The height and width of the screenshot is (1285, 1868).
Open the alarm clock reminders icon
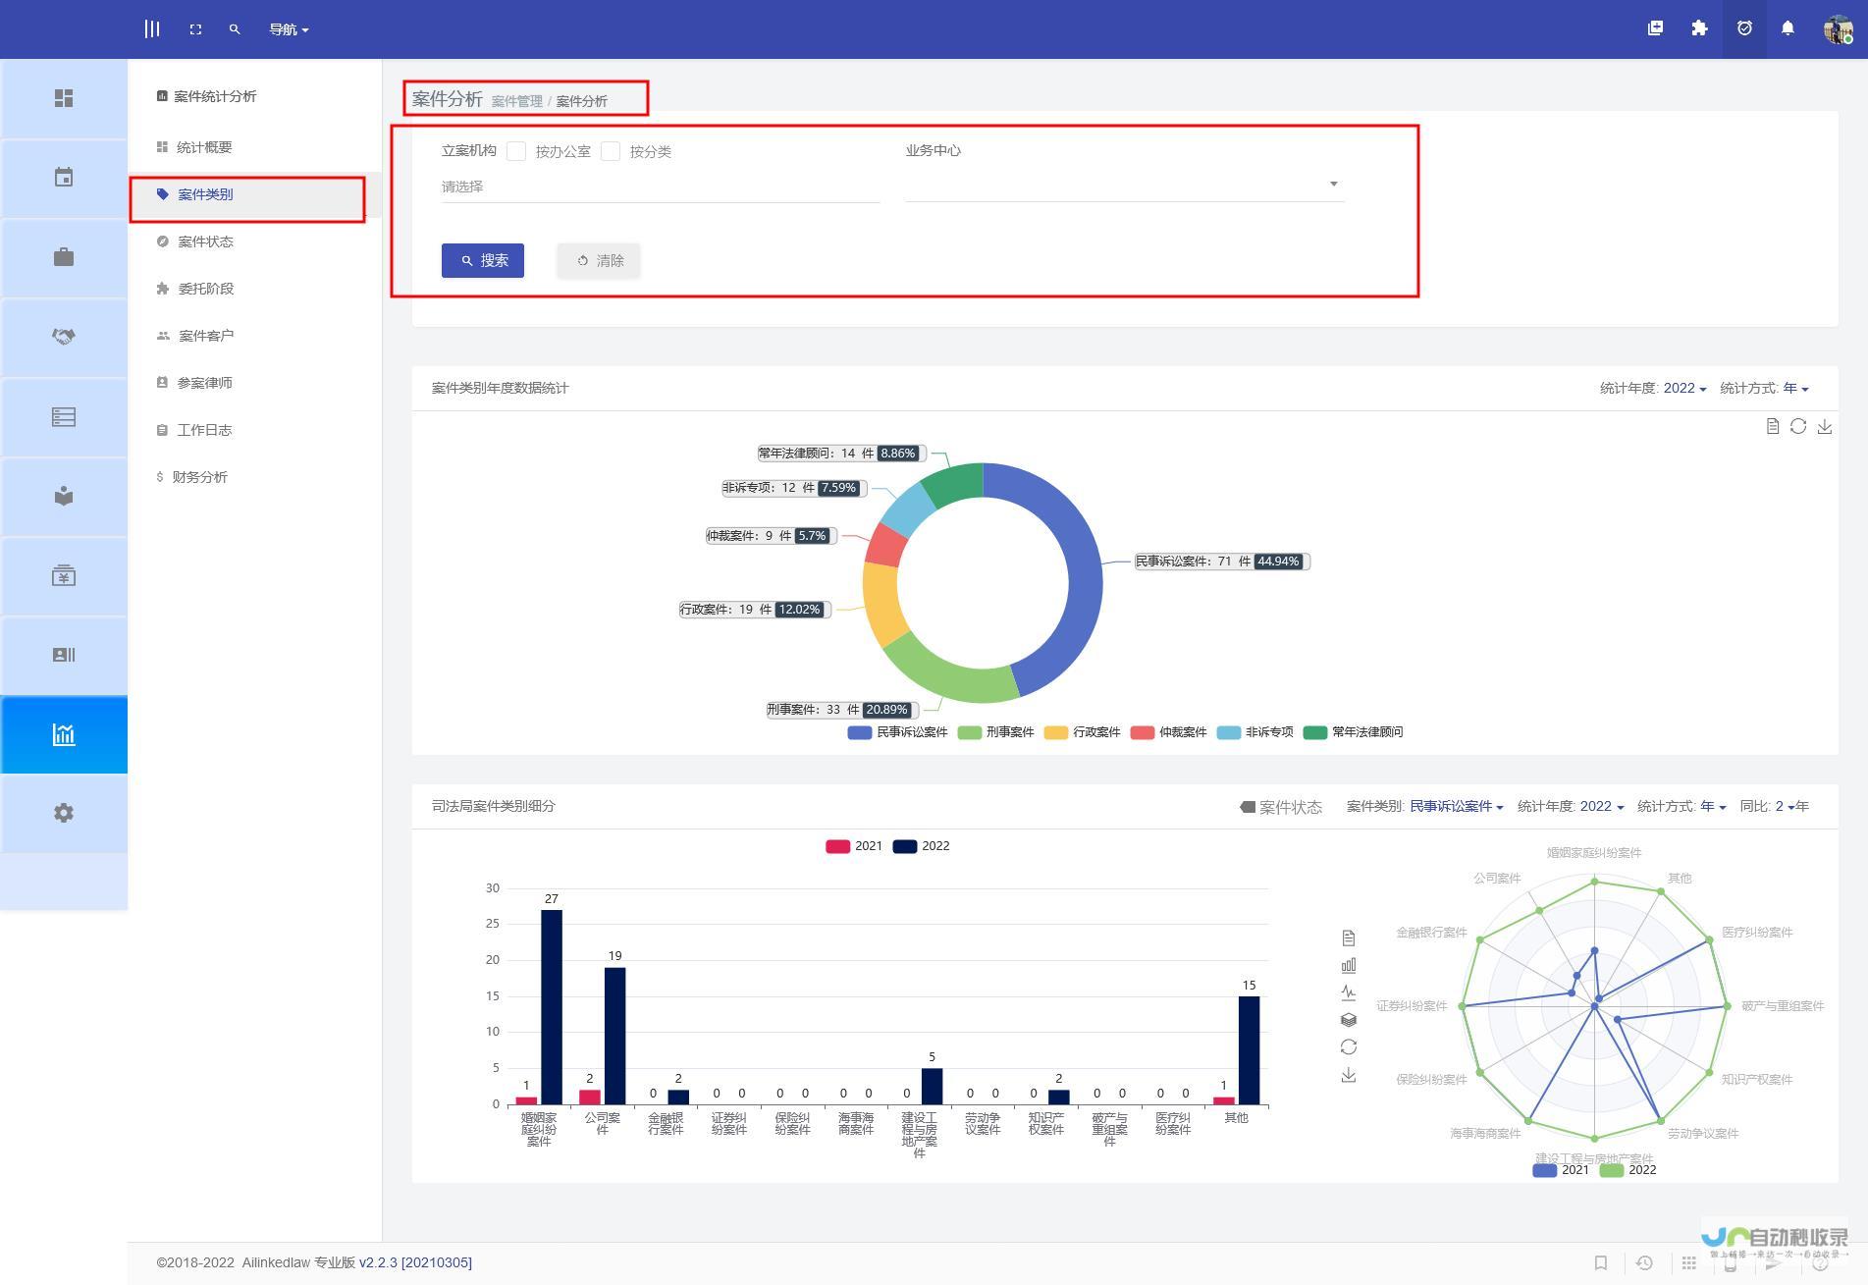click(x=1744, y=28)
